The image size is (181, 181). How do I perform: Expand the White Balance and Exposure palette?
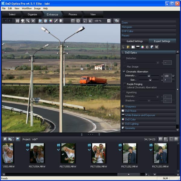point(148,115)
